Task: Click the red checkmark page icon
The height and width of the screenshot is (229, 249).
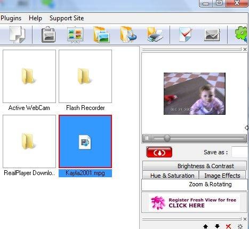Action: pos(186,34)
